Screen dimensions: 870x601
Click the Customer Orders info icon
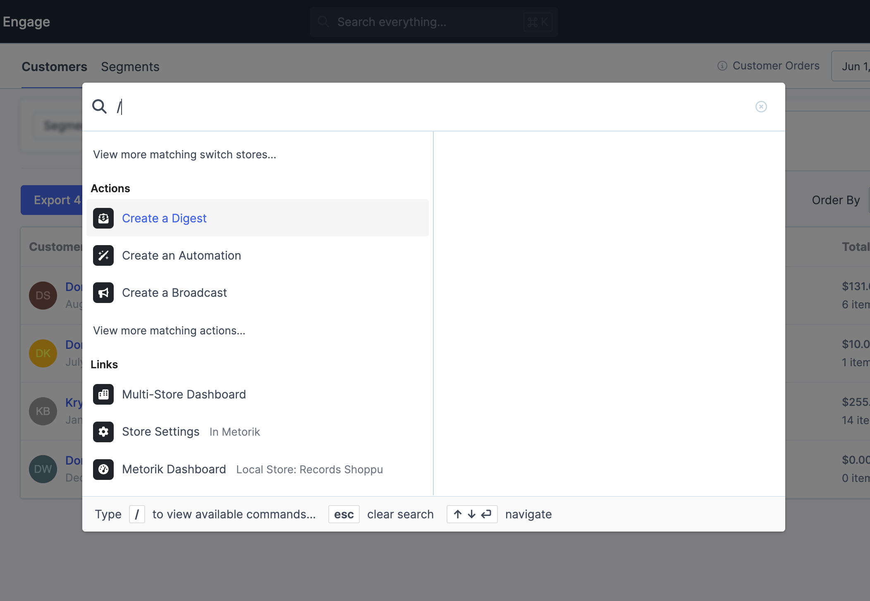point(722,66)
